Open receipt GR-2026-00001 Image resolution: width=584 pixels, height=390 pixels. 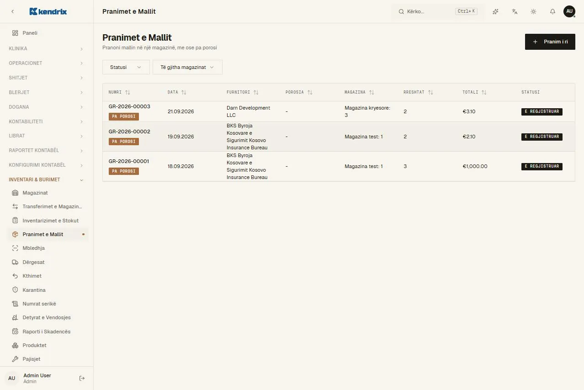pos(129,161)
